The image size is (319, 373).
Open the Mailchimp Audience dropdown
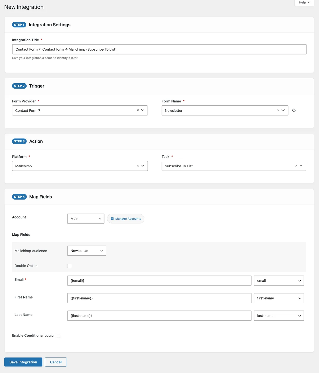pos(87,251)
